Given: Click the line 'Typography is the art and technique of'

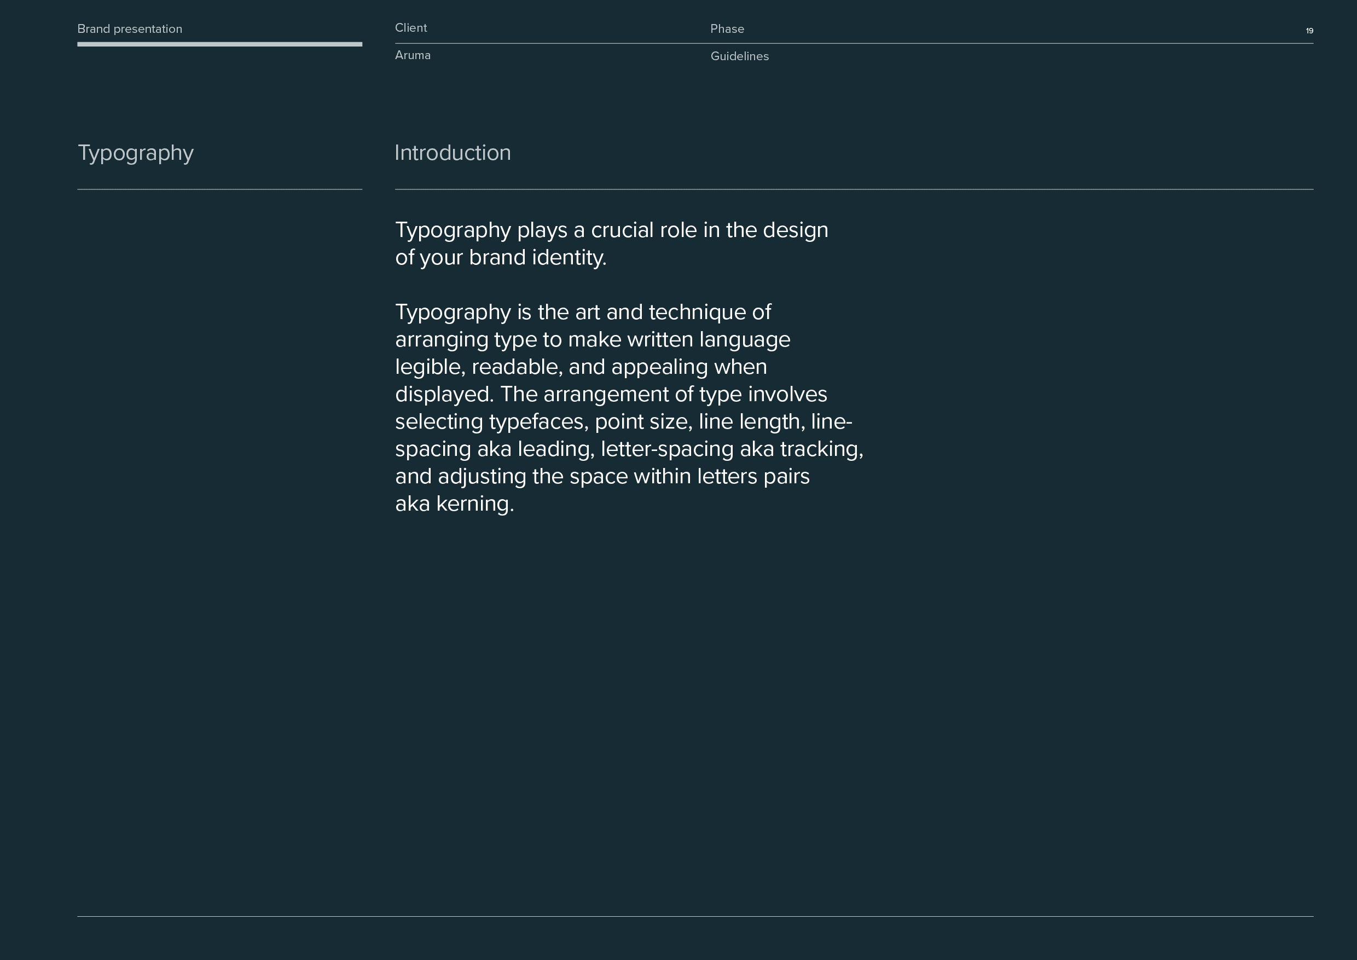Looking at the screenshot, I should tap(583, 313).
